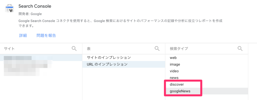Select the news search type
257x100 pixels.
174,78
